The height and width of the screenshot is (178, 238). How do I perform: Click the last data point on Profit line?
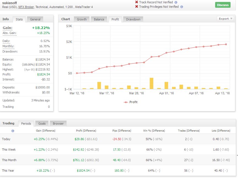226,44
